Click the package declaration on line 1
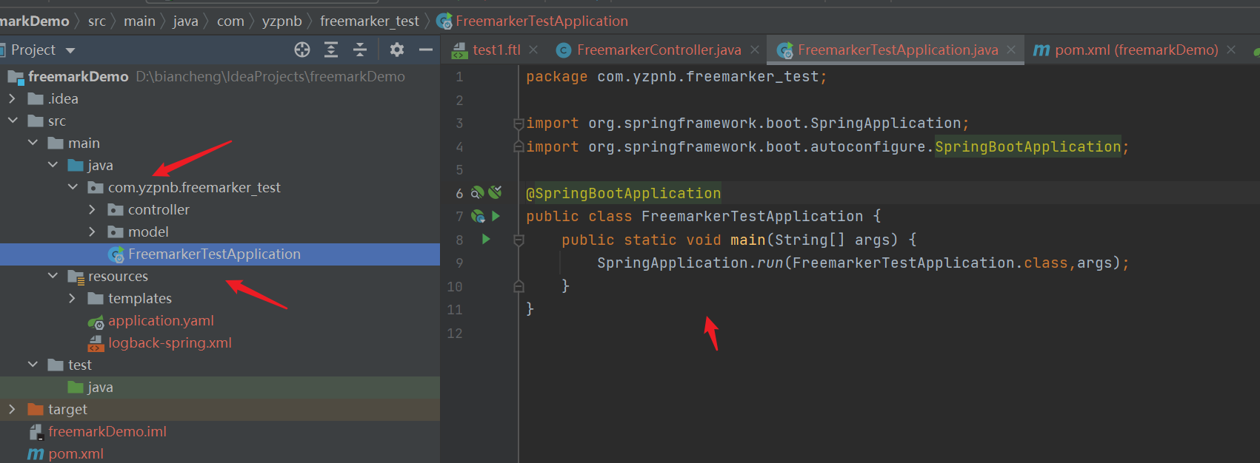The width and height of the screenshot is (1260, 463). point(676,76)
